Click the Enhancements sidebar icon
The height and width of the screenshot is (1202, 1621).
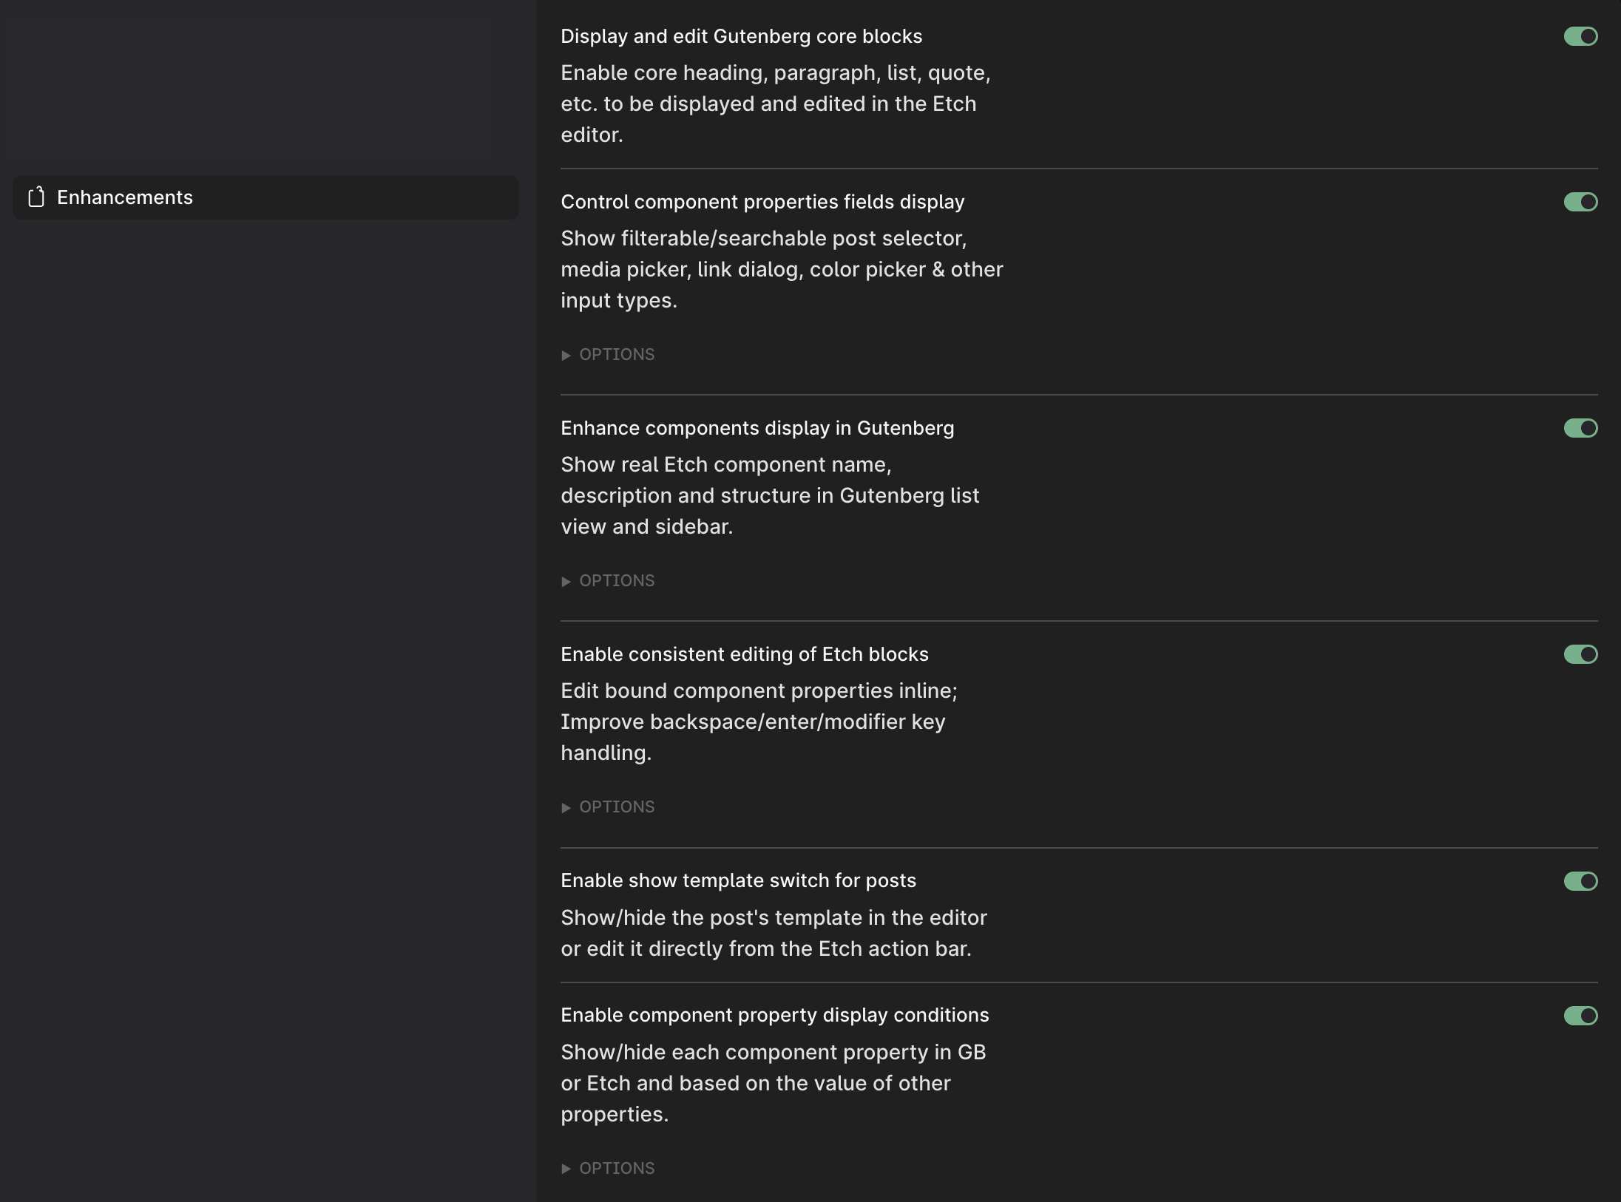[x=36, y=197]
